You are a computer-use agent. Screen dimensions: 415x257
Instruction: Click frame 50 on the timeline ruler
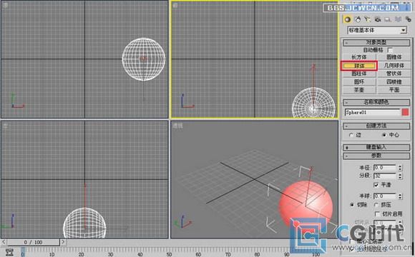(170, 252)
